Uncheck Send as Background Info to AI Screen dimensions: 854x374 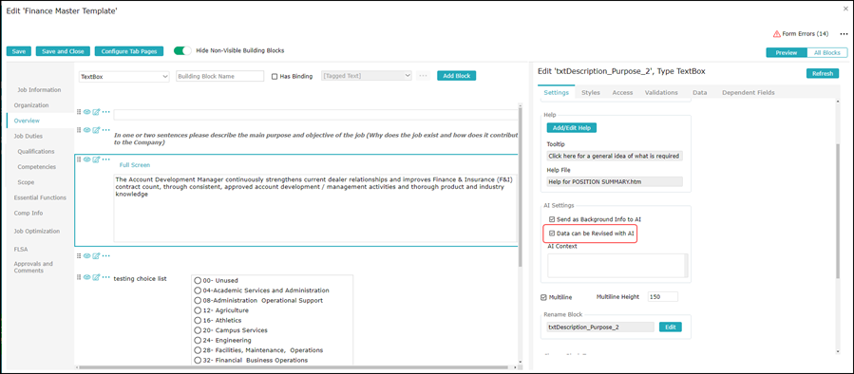pos(552,219)
